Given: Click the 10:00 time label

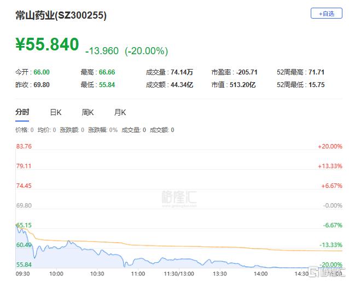Looking at the screenshot, I should 56,274.
